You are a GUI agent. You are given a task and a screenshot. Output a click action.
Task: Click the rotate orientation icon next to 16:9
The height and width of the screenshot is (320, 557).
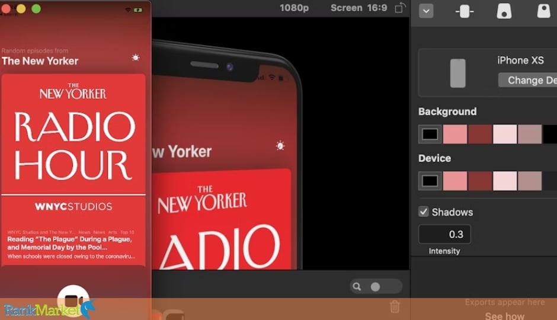[400, 8]
